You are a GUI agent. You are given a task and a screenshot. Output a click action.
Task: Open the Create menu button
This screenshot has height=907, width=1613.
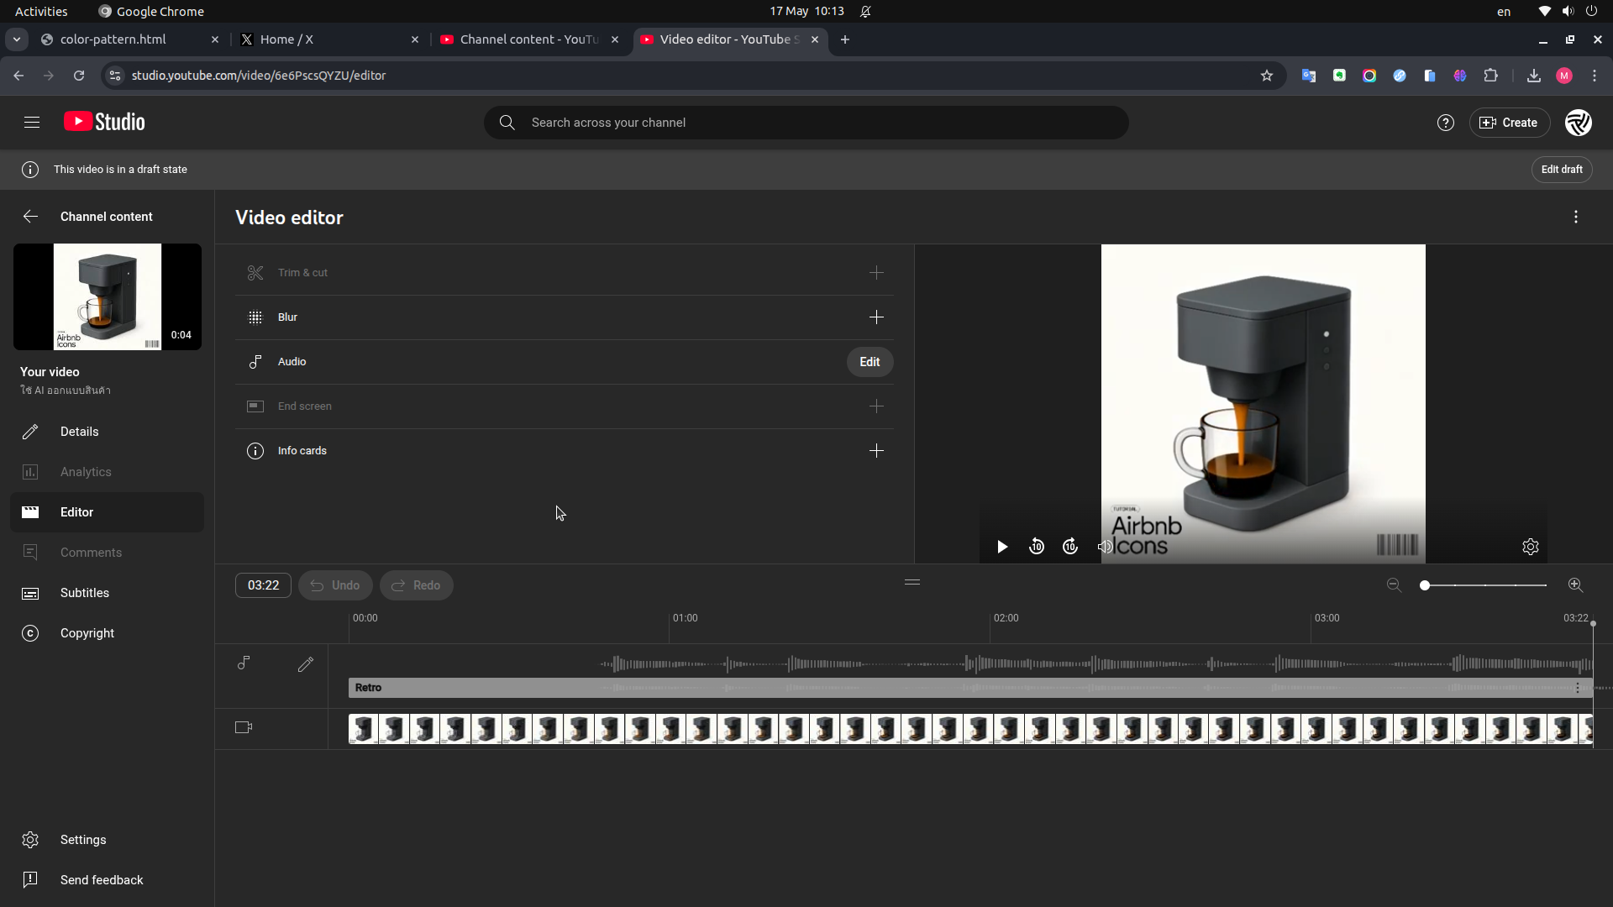pyautogui.click(x=1509, y=123)
